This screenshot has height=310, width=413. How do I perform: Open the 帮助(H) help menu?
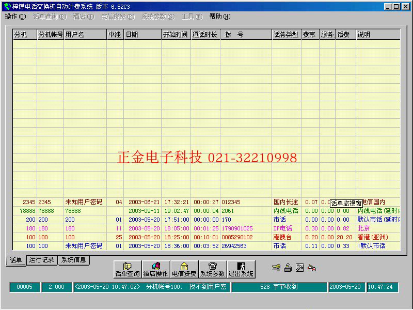point(219,17)
